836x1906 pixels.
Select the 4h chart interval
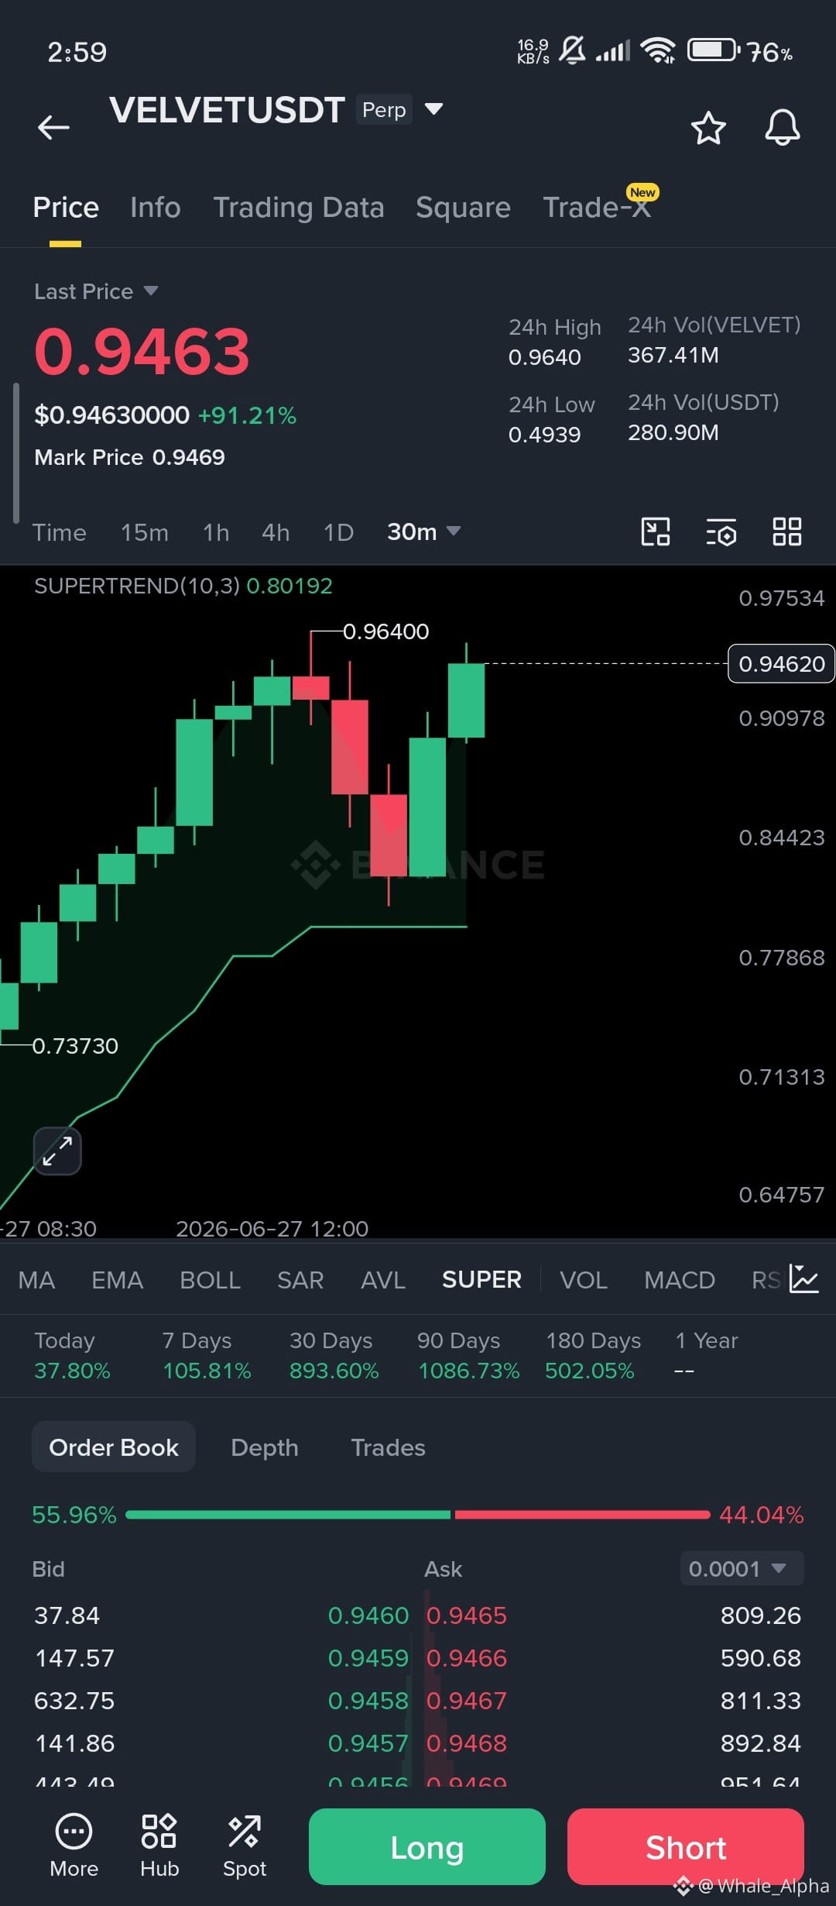point(276,532)
